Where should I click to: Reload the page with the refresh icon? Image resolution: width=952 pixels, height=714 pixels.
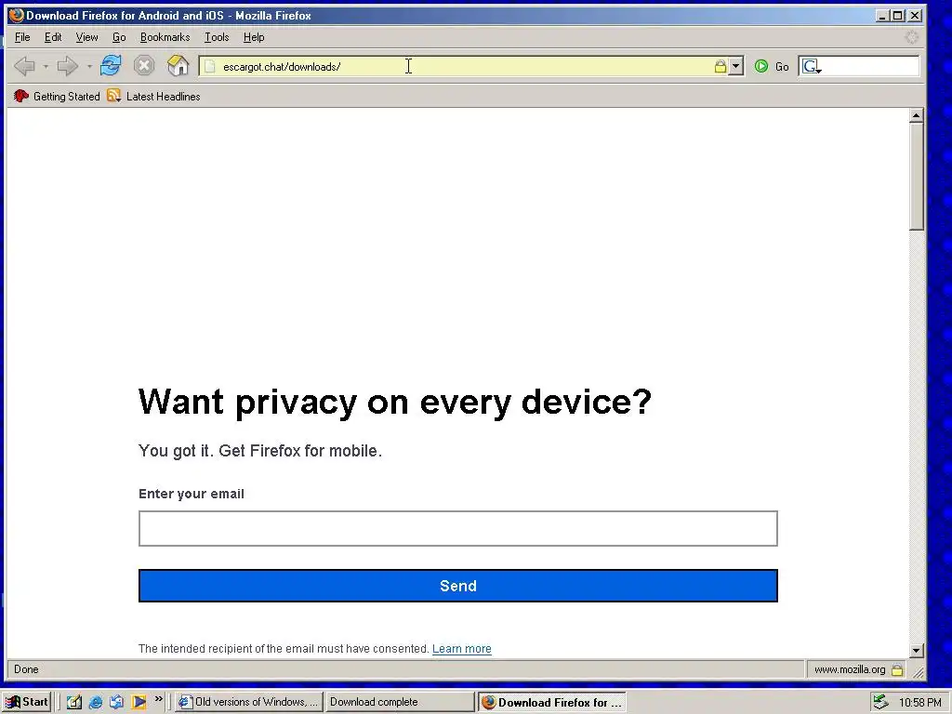click(111, 65)
